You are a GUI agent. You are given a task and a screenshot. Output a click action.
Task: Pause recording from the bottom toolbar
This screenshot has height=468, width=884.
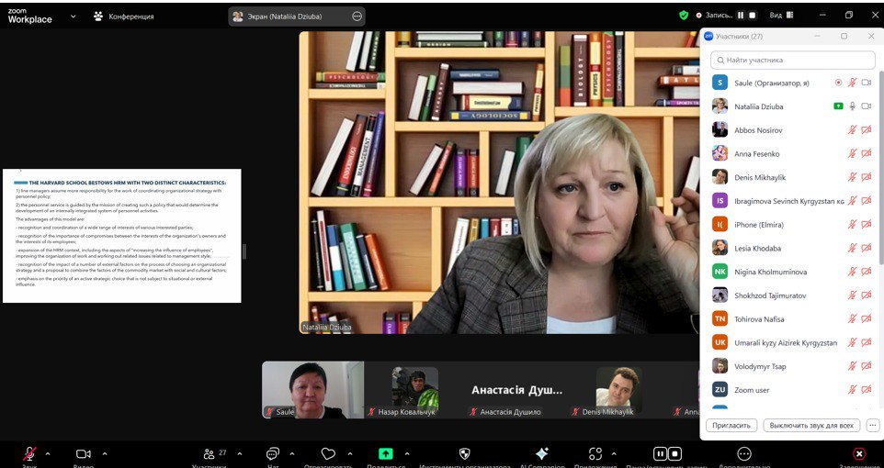click(660, 454)
